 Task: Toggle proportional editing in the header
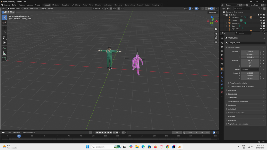pos(119,8)
